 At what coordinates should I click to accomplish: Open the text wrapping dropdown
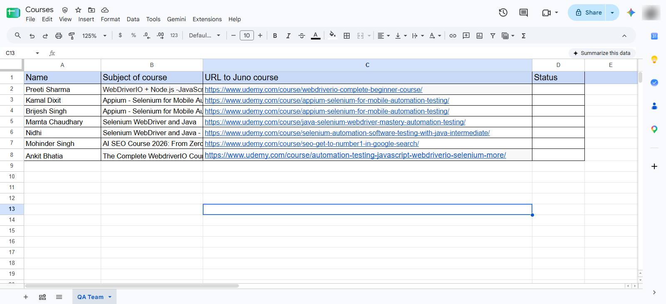(x=417, y=36)
